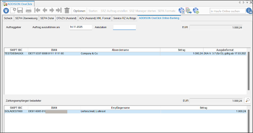Select IBAN DE77 5337 0008 0111 1111 00
The height and width of the screenshot is (133, 253).
tap(54, 54)
